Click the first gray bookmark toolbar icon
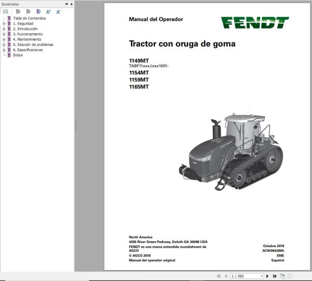This screenshot has width=312, height=281. click(x=18, y=12)
